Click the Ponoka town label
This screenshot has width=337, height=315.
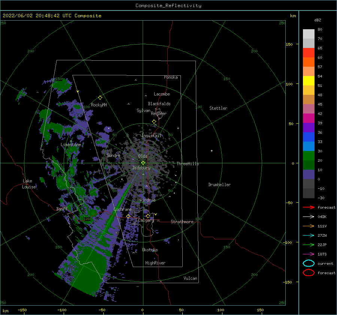coord(171,77)
